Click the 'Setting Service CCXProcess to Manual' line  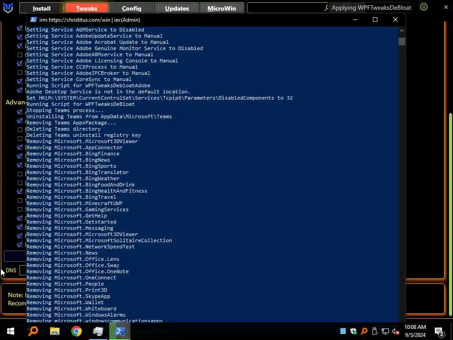click(82, 67)
